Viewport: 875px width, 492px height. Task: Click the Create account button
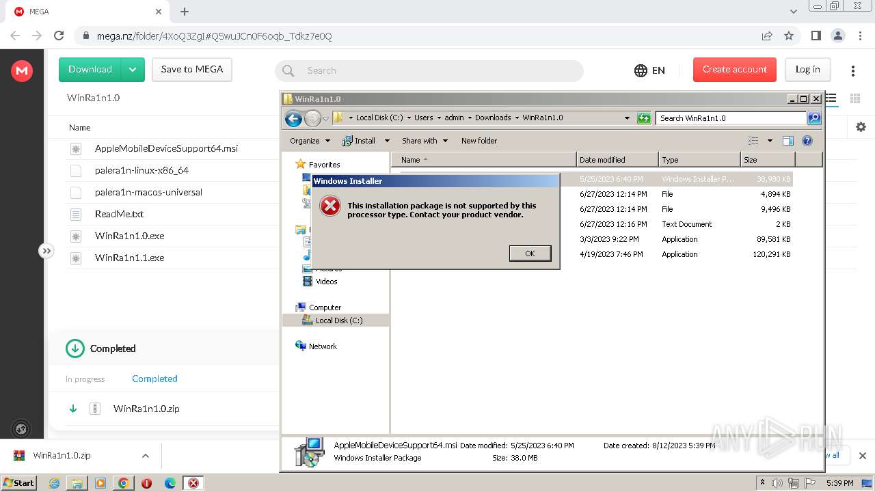pos(735,70)
